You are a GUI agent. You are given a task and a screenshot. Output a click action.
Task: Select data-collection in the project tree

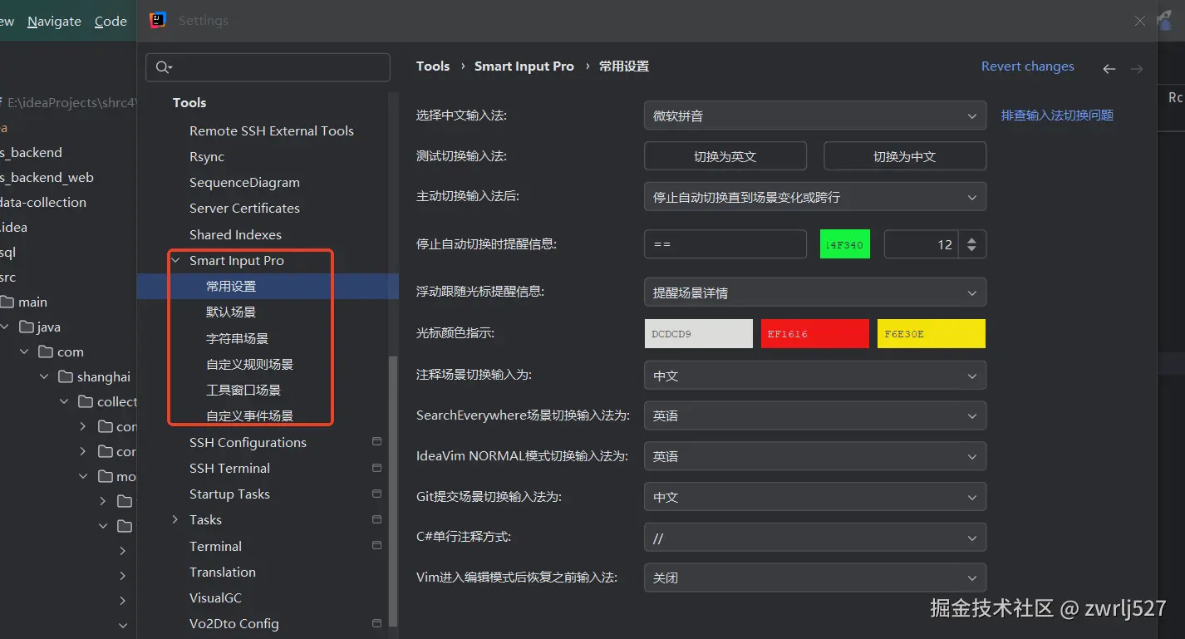click(43, 202)
